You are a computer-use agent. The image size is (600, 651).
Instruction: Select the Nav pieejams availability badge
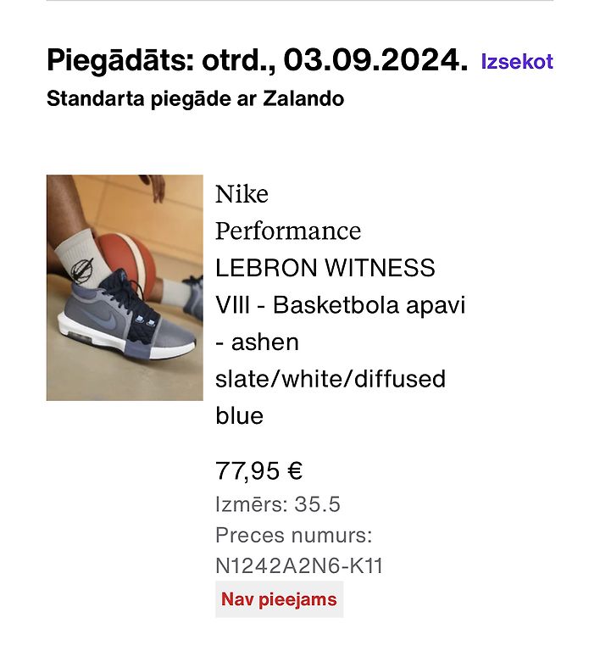[280, 599]
